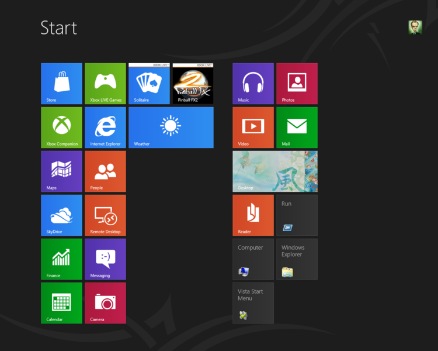Start the Pinball FX2 tile
This screenshot has height=351, width=438.
tap(193, 84)
